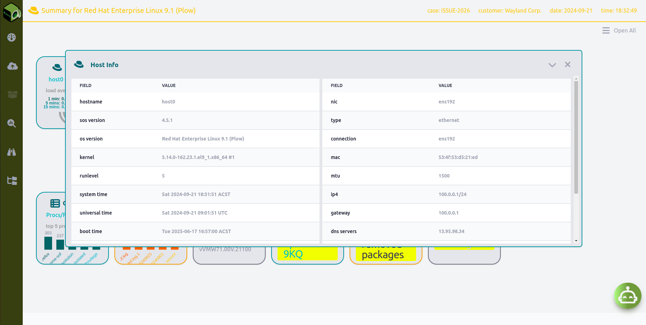Click os version value Red Hat Enterprise Linux
The height and width of the screenshot is (325, 646).
click(x=203, y=139)
